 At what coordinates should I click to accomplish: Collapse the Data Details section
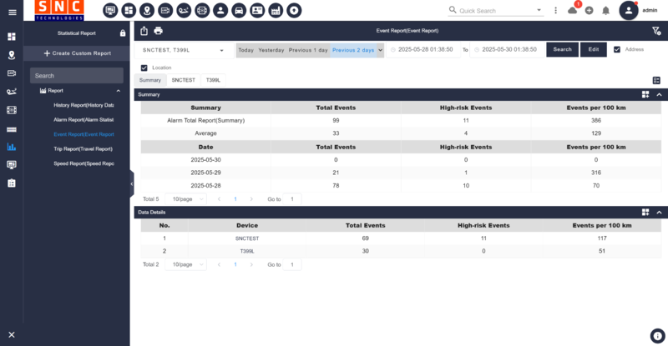point(659,212)
